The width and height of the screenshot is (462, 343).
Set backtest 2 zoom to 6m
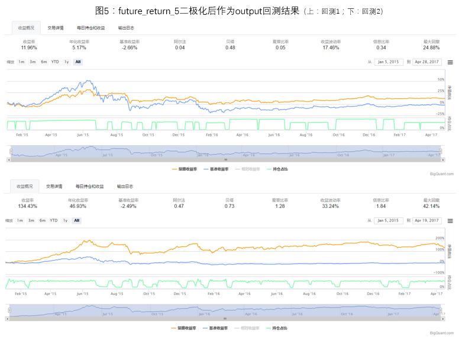click(x=43, y=220)
